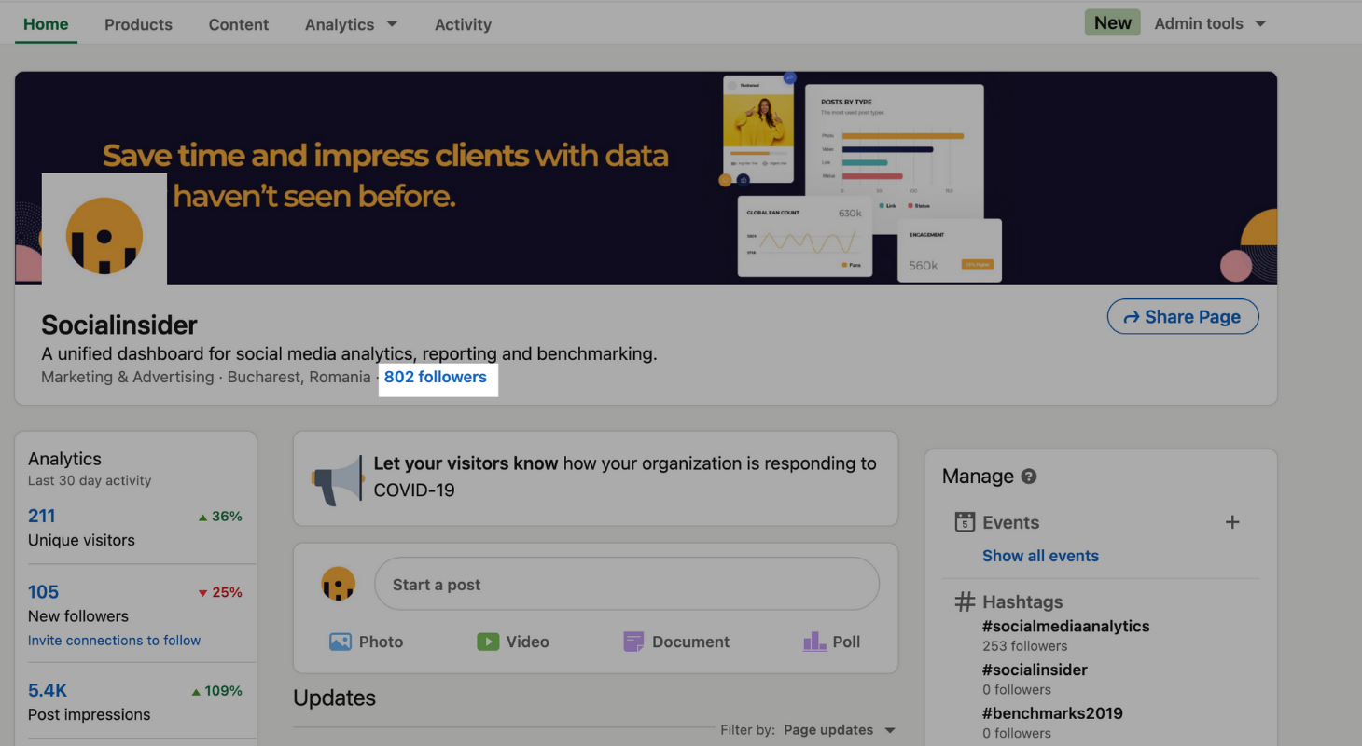Create a Poll
The height and width of the screenshot is (746, 1362).
[831, 642]
